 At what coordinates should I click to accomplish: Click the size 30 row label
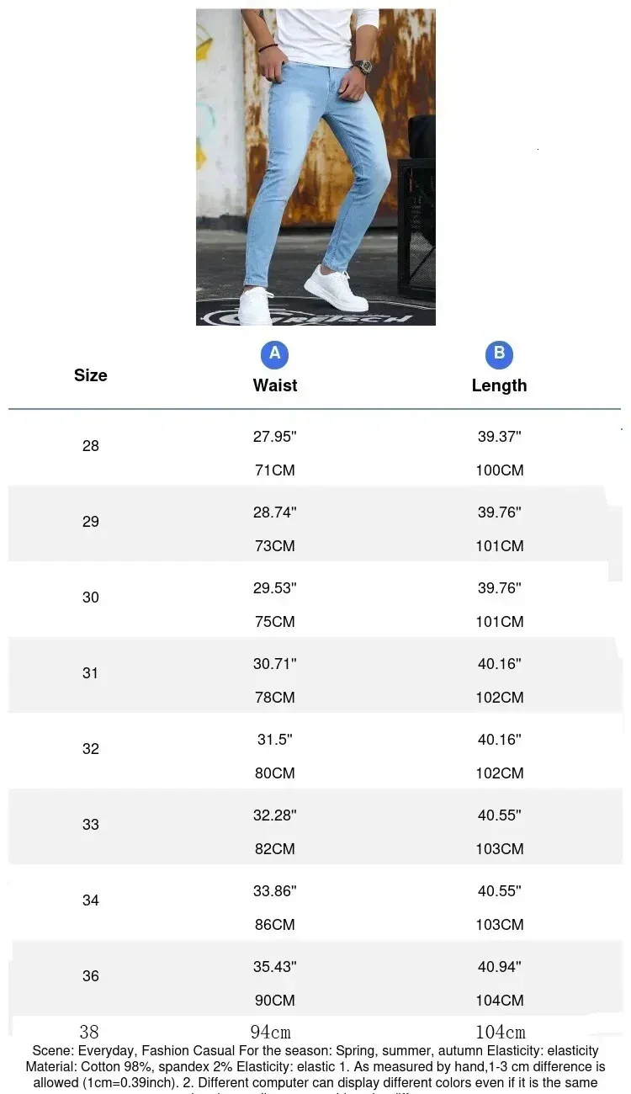pos(90,597)
